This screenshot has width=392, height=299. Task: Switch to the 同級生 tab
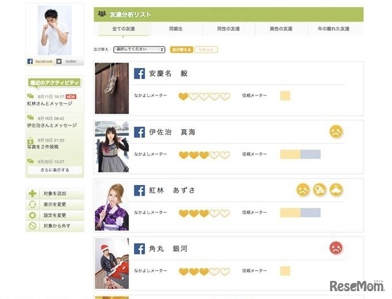point(176,29)
